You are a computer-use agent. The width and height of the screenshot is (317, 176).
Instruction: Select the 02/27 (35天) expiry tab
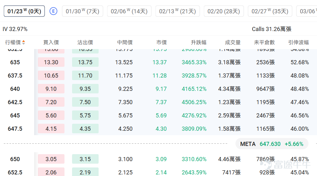[x=270, y=11]
